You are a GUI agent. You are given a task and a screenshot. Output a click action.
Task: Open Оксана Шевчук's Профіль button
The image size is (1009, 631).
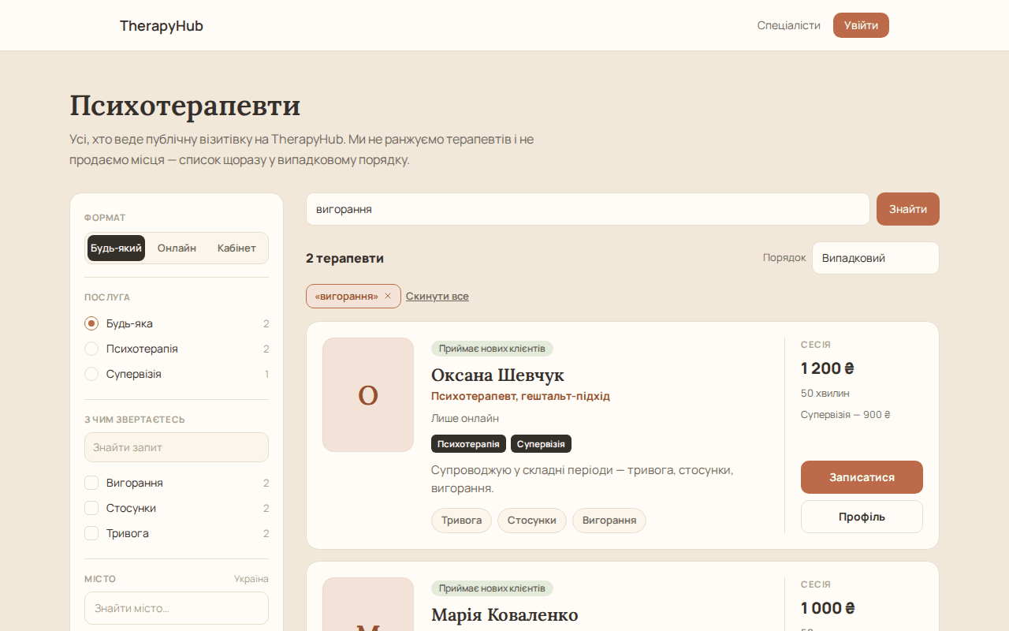click(x=862, y=517)
